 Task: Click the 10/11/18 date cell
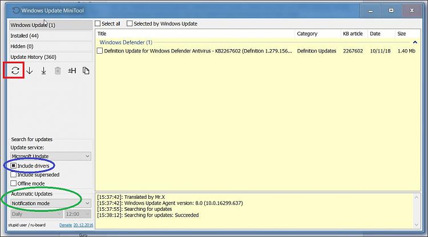click(380, 51)
